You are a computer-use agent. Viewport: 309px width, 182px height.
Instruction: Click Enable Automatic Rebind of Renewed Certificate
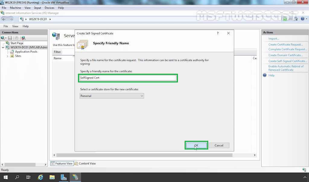click(286, 68)
